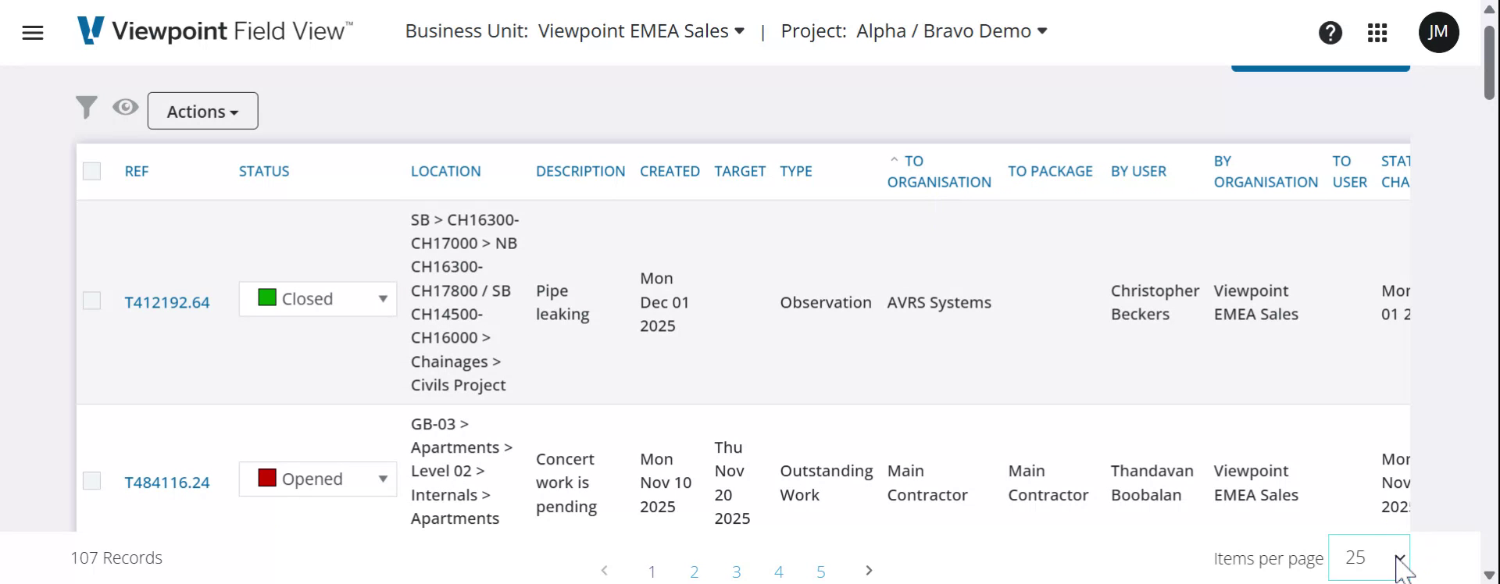Click the 'AVRS Systems' organisation cell
1500x584 pixels.
pyautogui.click(x=939, y=302)
